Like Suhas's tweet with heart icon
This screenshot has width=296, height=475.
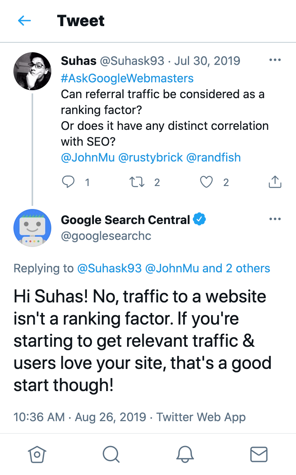(206, 182)
